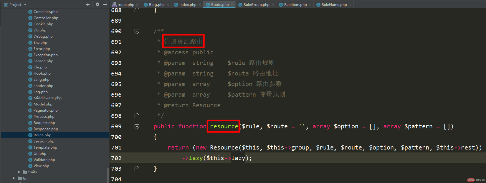The width and height of the screenshot is (486, 183).
Task: Click the Resource class in line 701
Action: pos(224,147)
